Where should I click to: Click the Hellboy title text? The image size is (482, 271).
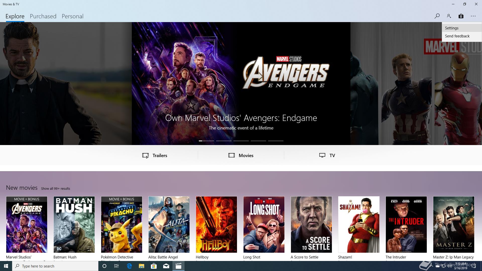pos(202,257)
